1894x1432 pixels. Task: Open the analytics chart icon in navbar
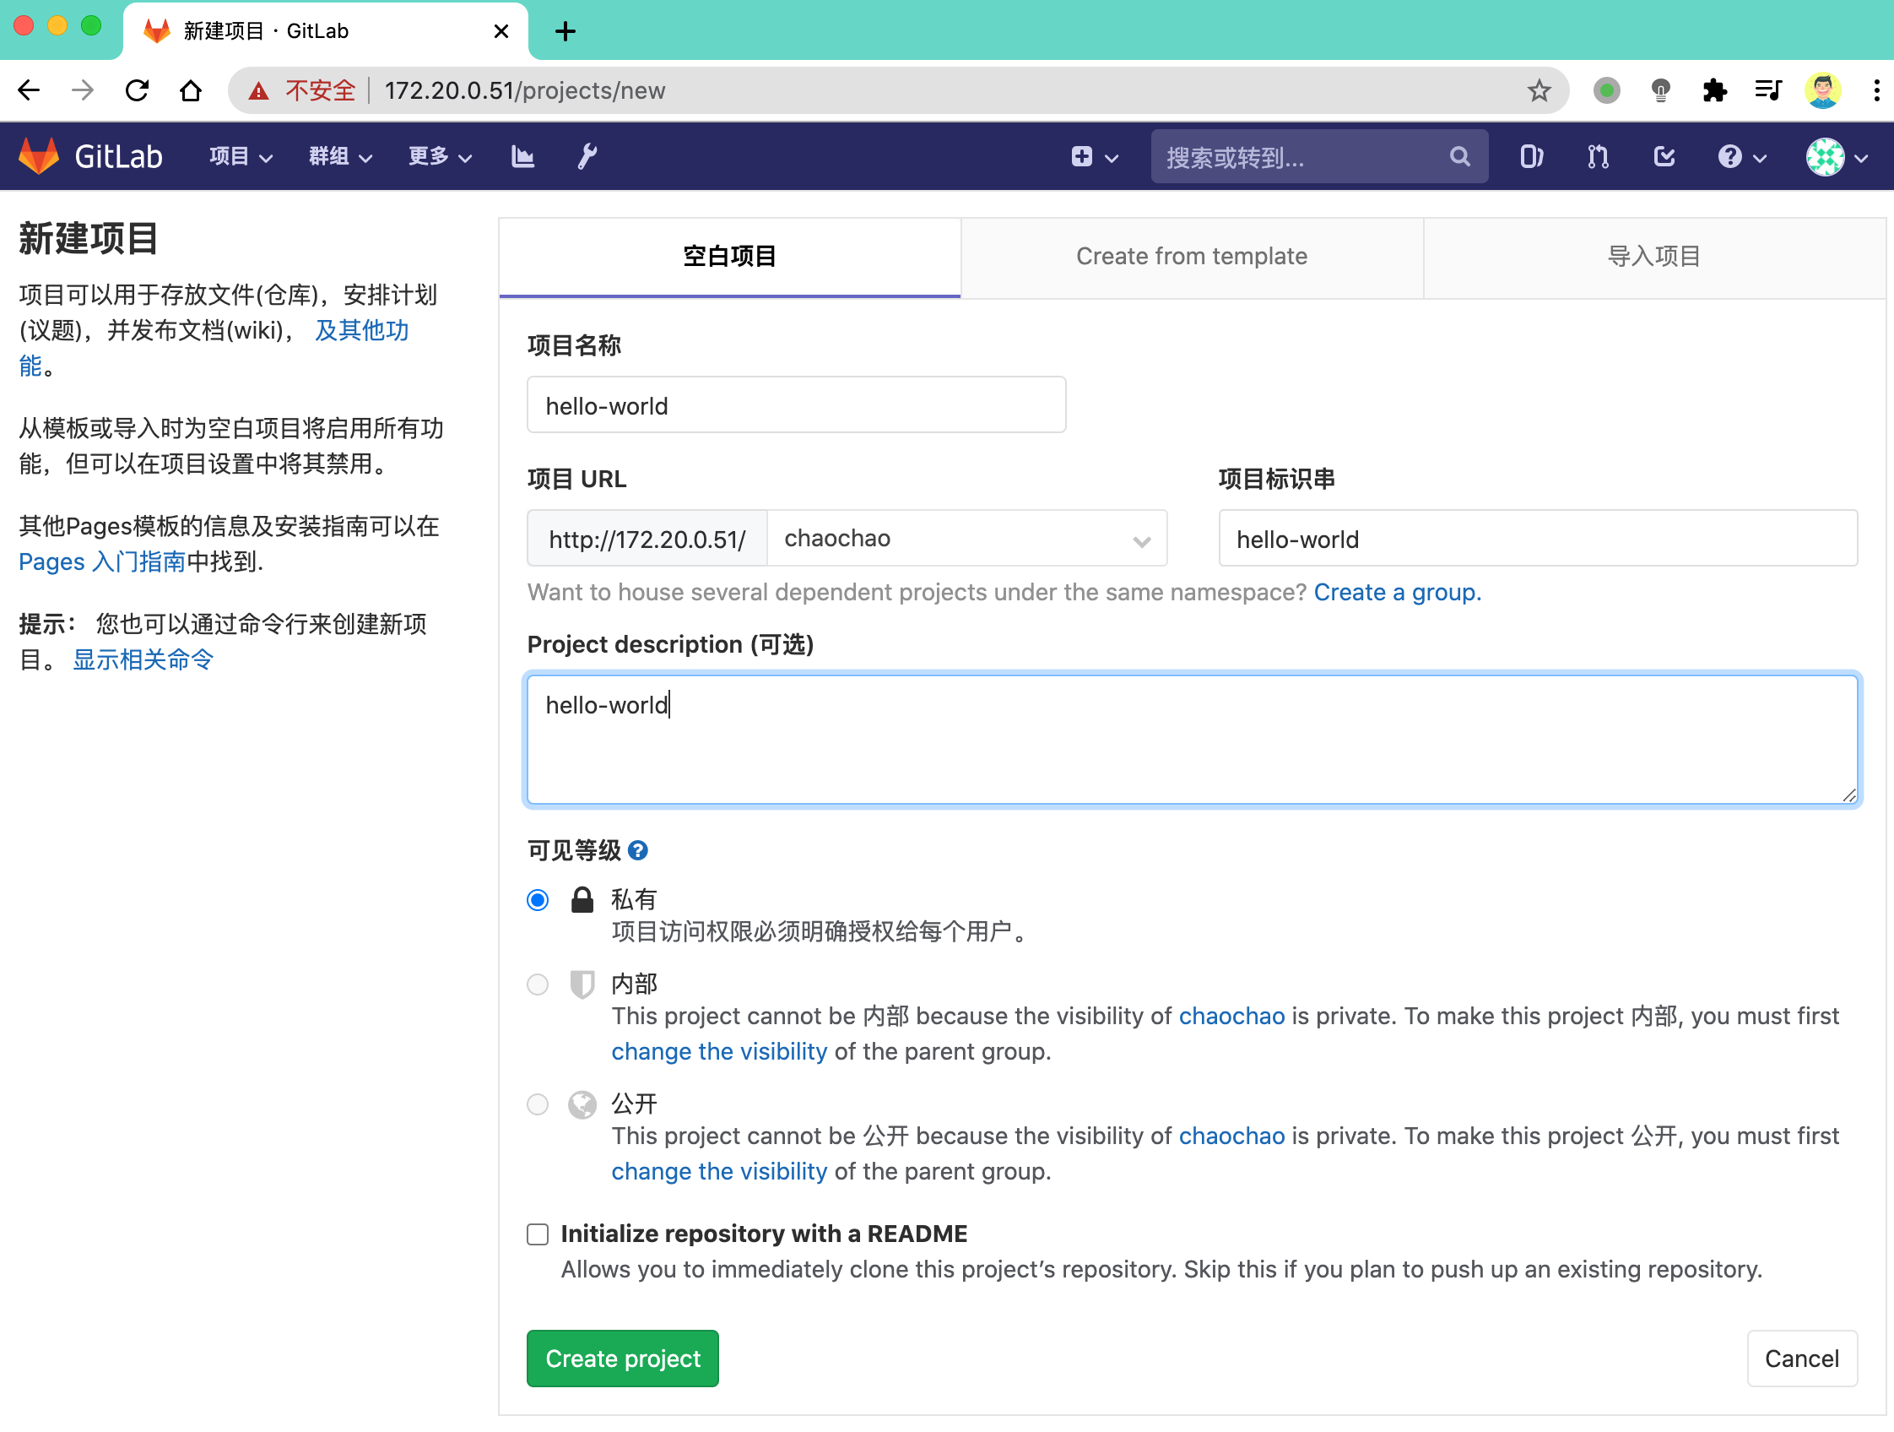point(522,157)
